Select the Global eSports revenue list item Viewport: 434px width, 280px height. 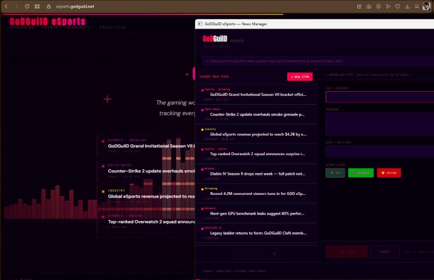(256, 134)
